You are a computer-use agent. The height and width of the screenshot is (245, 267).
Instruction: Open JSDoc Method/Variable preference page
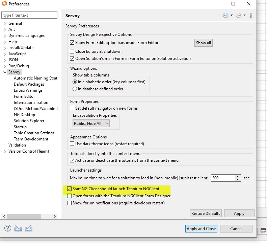coord(35,109)
